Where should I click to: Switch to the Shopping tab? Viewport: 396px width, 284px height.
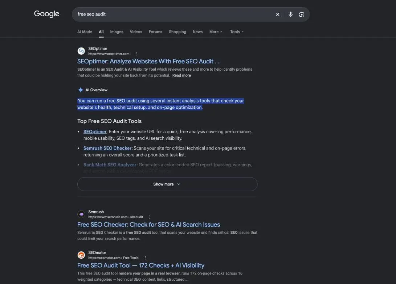click(177, 32)
